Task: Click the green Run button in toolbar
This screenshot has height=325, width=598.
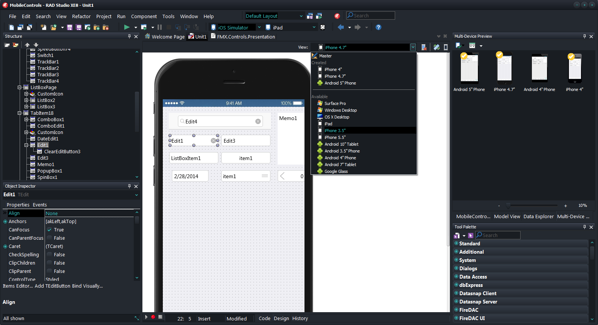Action: pyautogui.click(x=127, y=27)
